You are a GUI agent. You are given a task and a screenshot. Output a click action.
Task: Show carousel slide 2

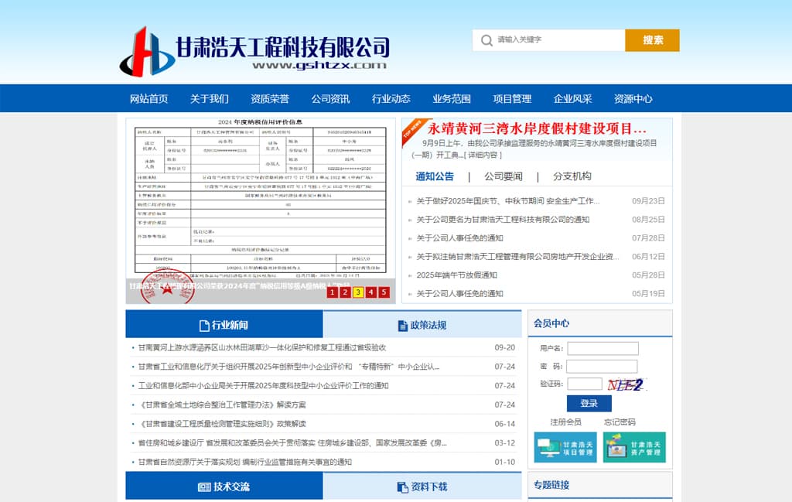[345, 292]
